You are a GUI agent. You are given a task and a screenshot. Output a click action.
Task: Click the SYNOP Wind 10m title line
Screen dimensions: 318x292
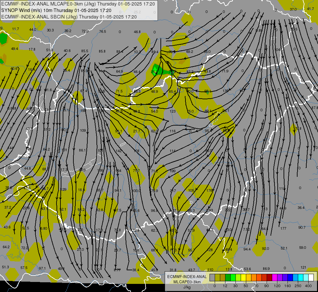[x=56, y=10]
